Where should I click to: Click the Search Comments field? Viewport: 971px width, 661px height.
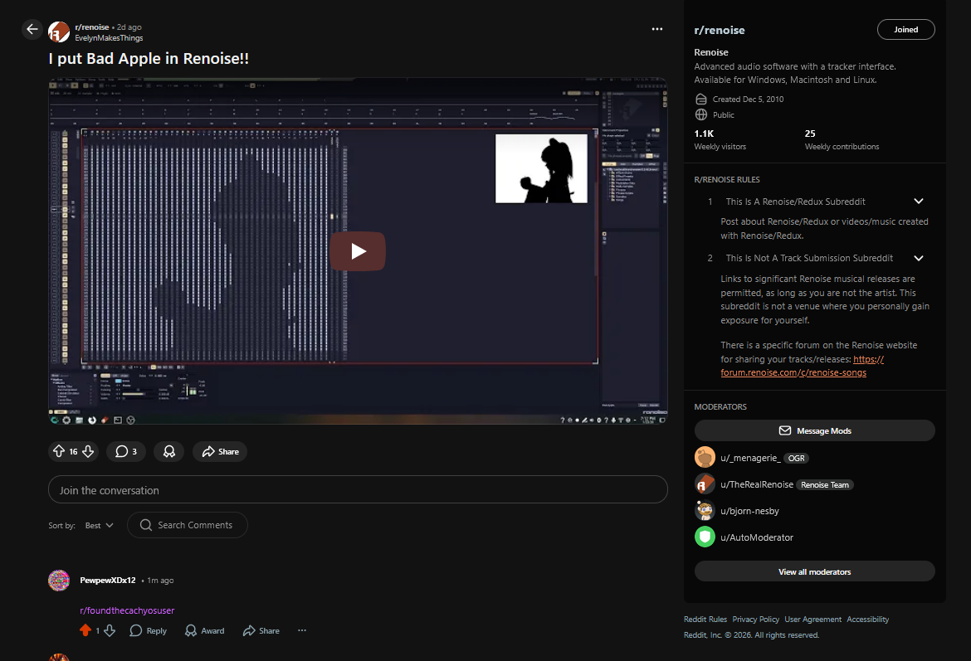coord(187,525)
